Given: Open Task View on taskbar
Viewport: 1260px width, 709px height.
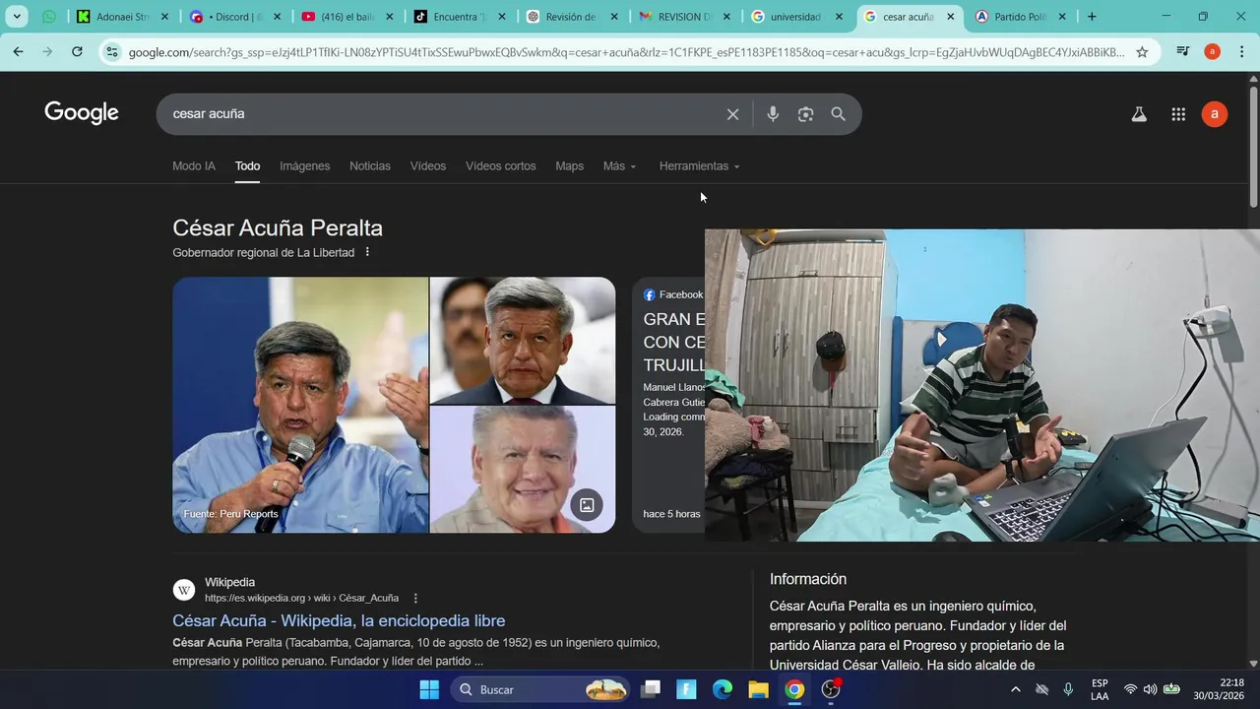Looking at the screenshot, I should click(651, 689).
